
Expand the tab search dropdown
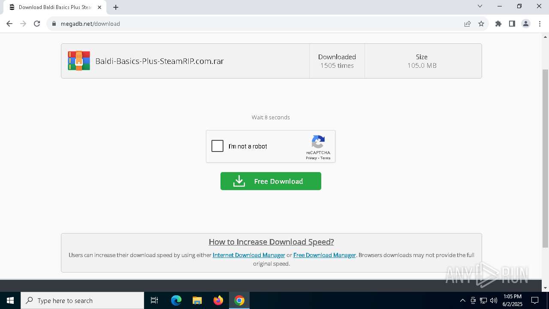coord(480,6)
